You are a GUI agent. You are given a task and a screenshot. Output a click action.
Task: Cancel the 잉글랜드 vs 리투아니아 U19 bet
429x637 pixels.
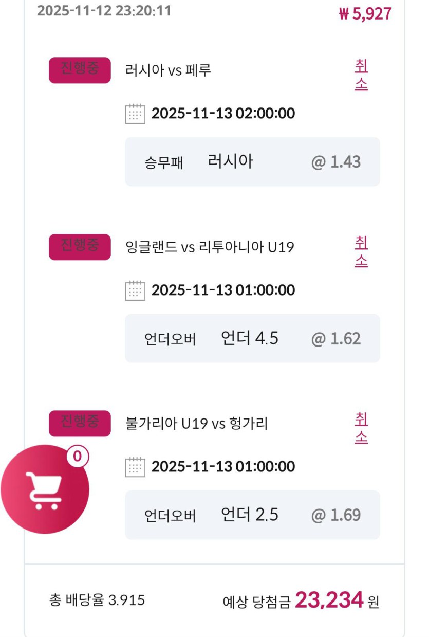[x=361, y=252]
